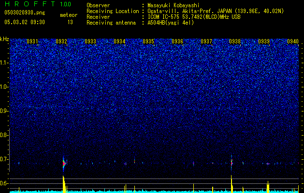Screen dimensions: 304x193
Task: Click the 0940 time marker
Action: tap(293, 41)
